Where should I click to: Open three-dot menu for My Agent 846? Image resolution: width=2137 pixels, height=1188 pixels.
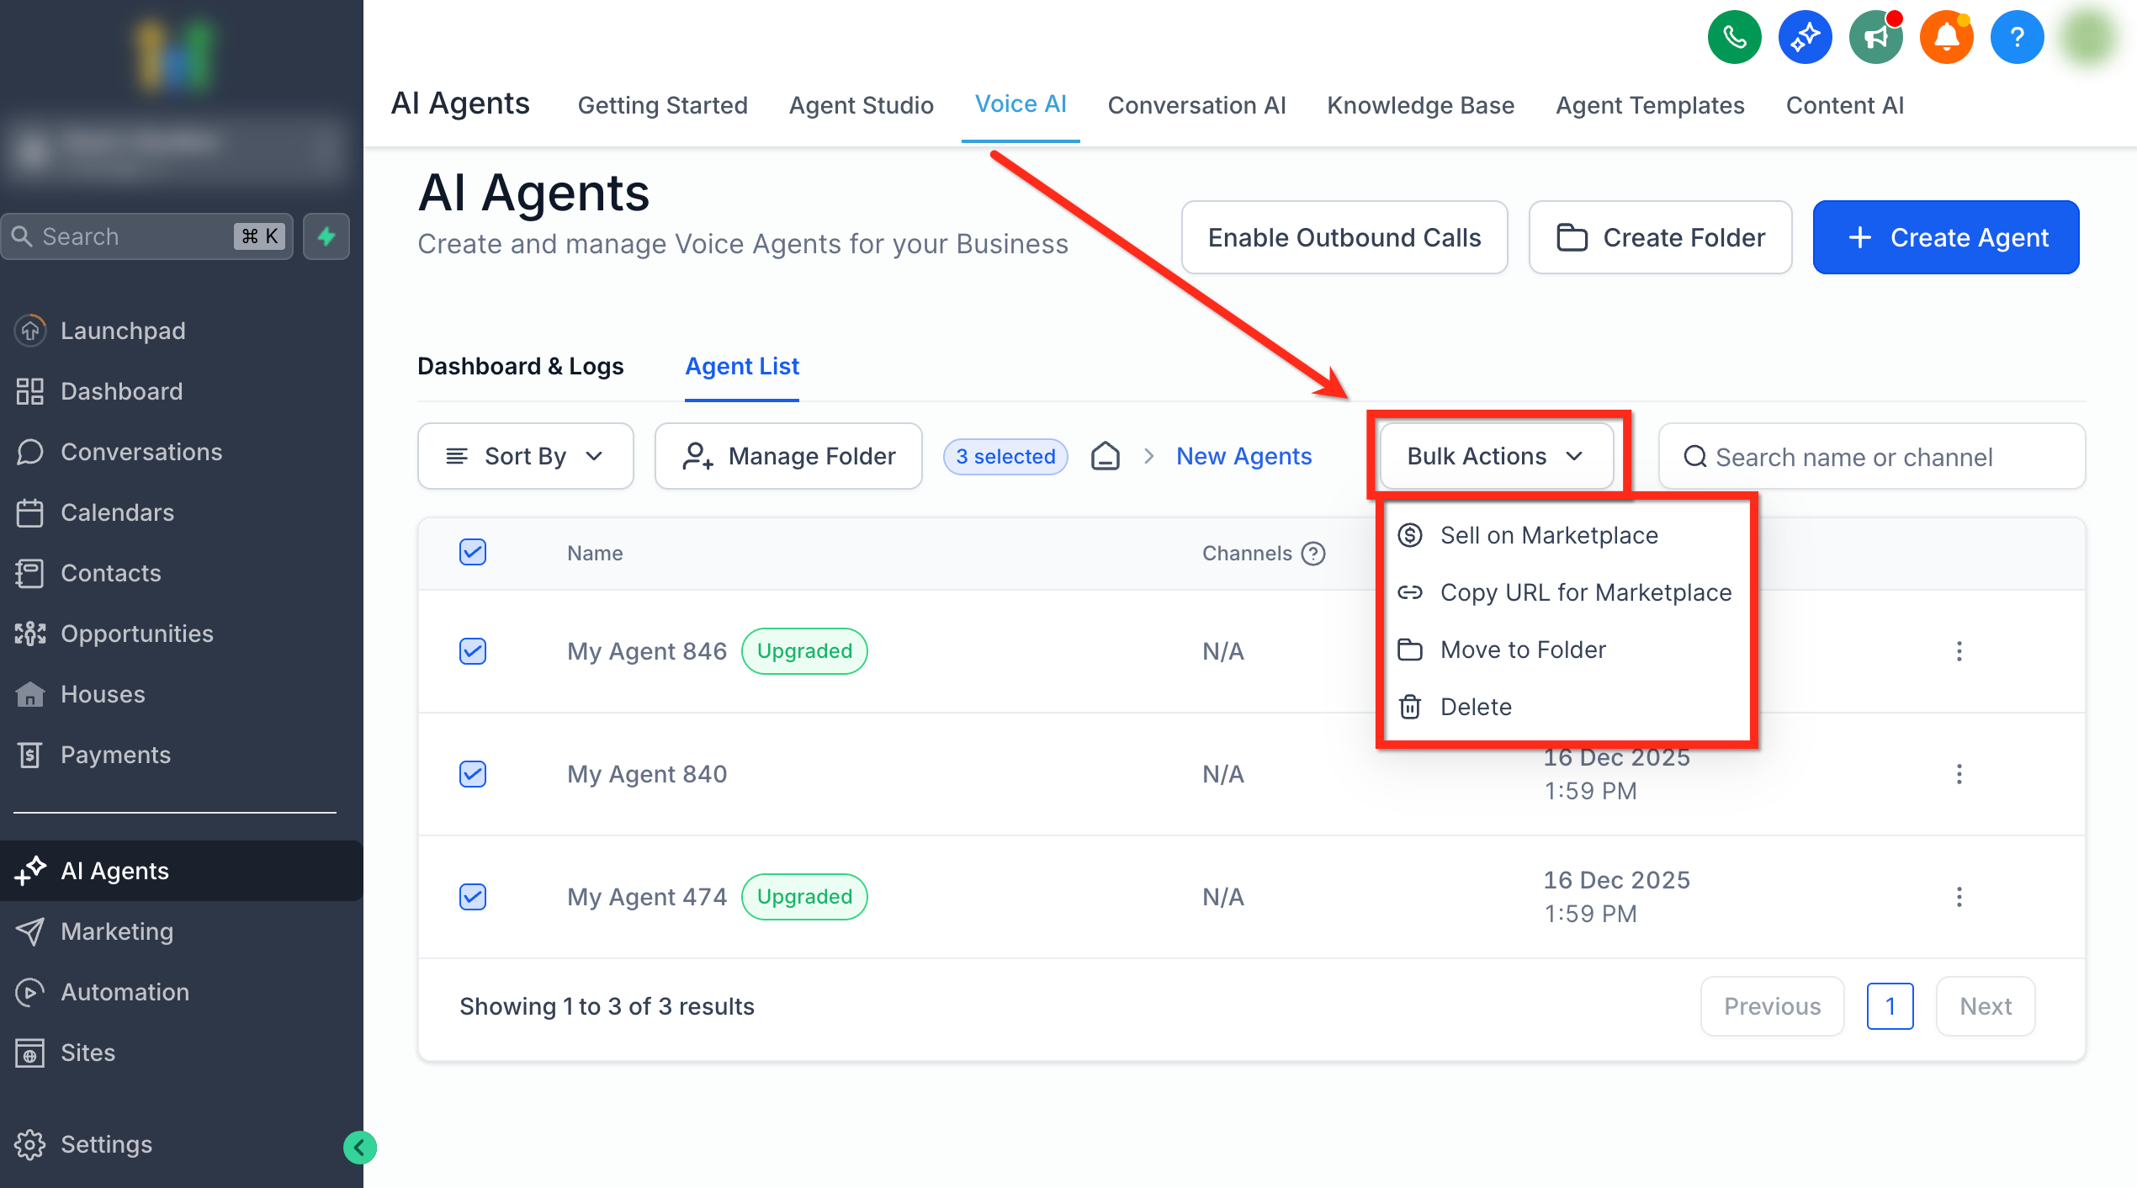pos(1959,651)
